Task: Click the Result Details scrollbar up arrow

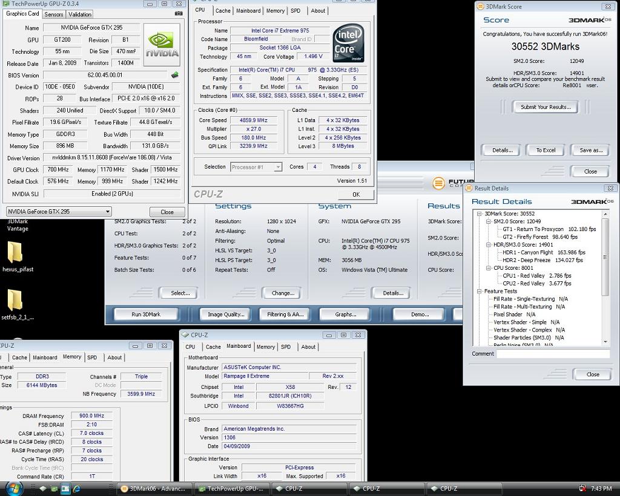Action: pyautogui.click(x=605, y=214)
